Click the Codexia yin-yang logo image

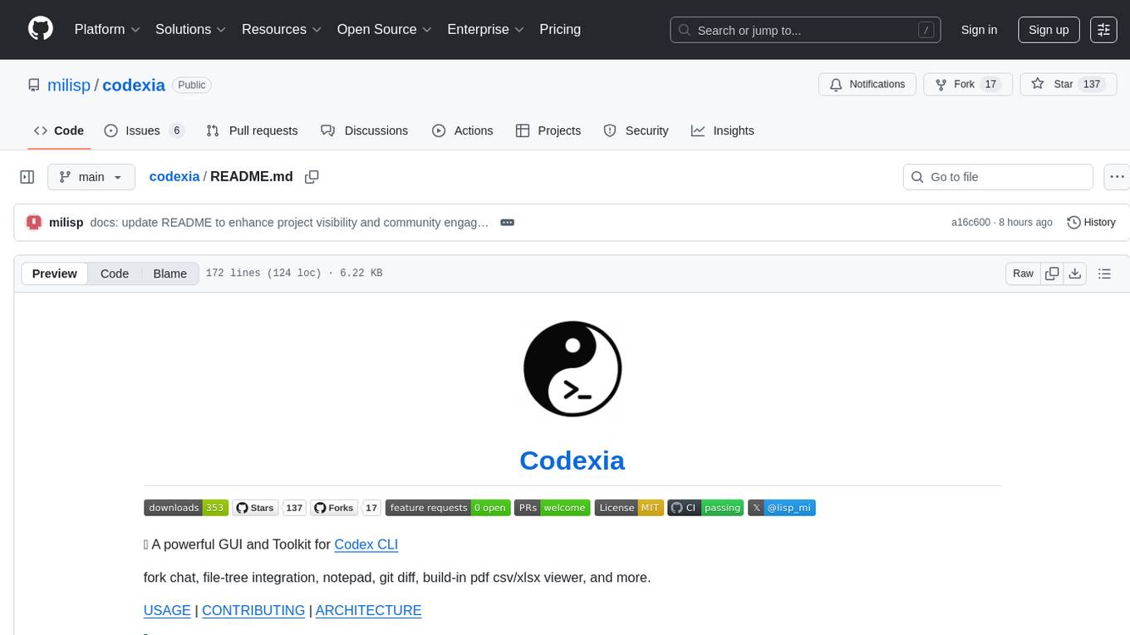(x=572, y=368)
